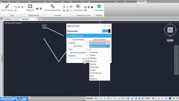Click the bottom-left document icon in Утилиты panel

point(64,10)
